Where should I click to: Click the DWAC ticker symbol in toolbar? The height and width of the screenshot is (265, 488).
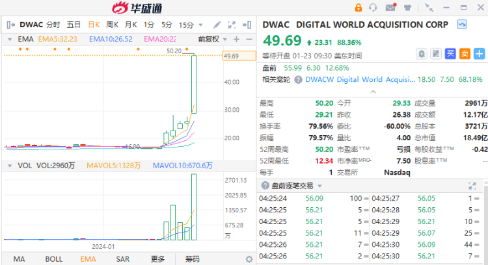point(31,25)
